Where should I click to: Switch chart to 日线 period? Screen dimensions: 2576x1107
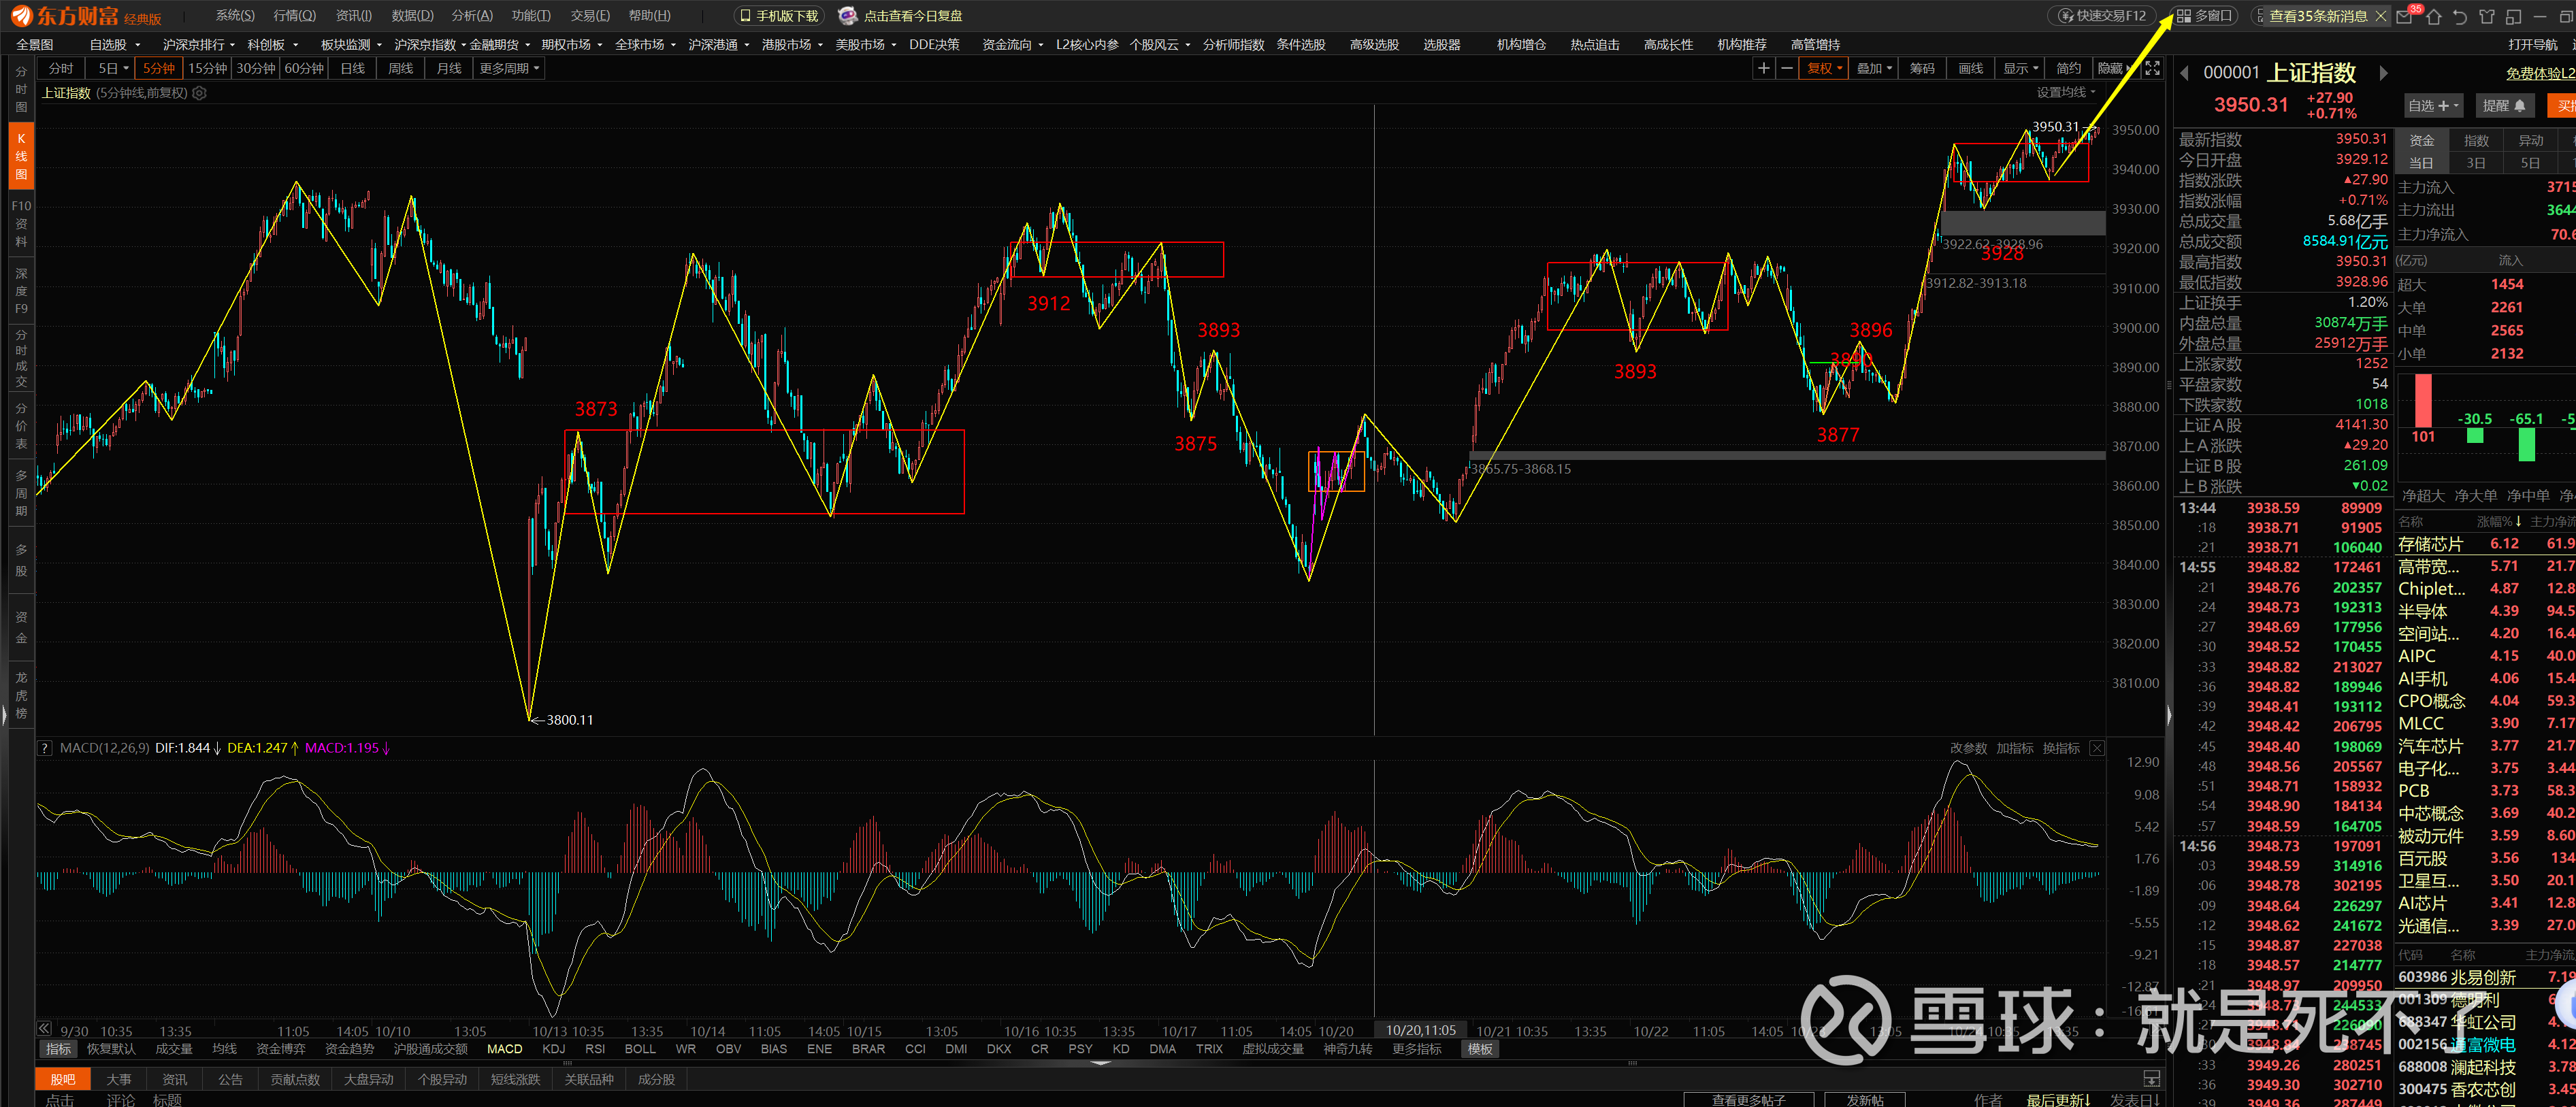coord(352,68)
